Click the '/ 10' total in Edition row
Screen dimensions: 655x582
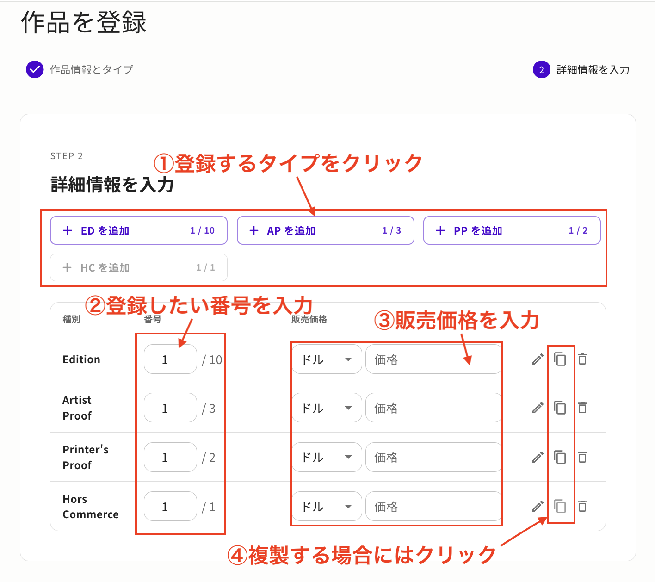click(212, 359)
